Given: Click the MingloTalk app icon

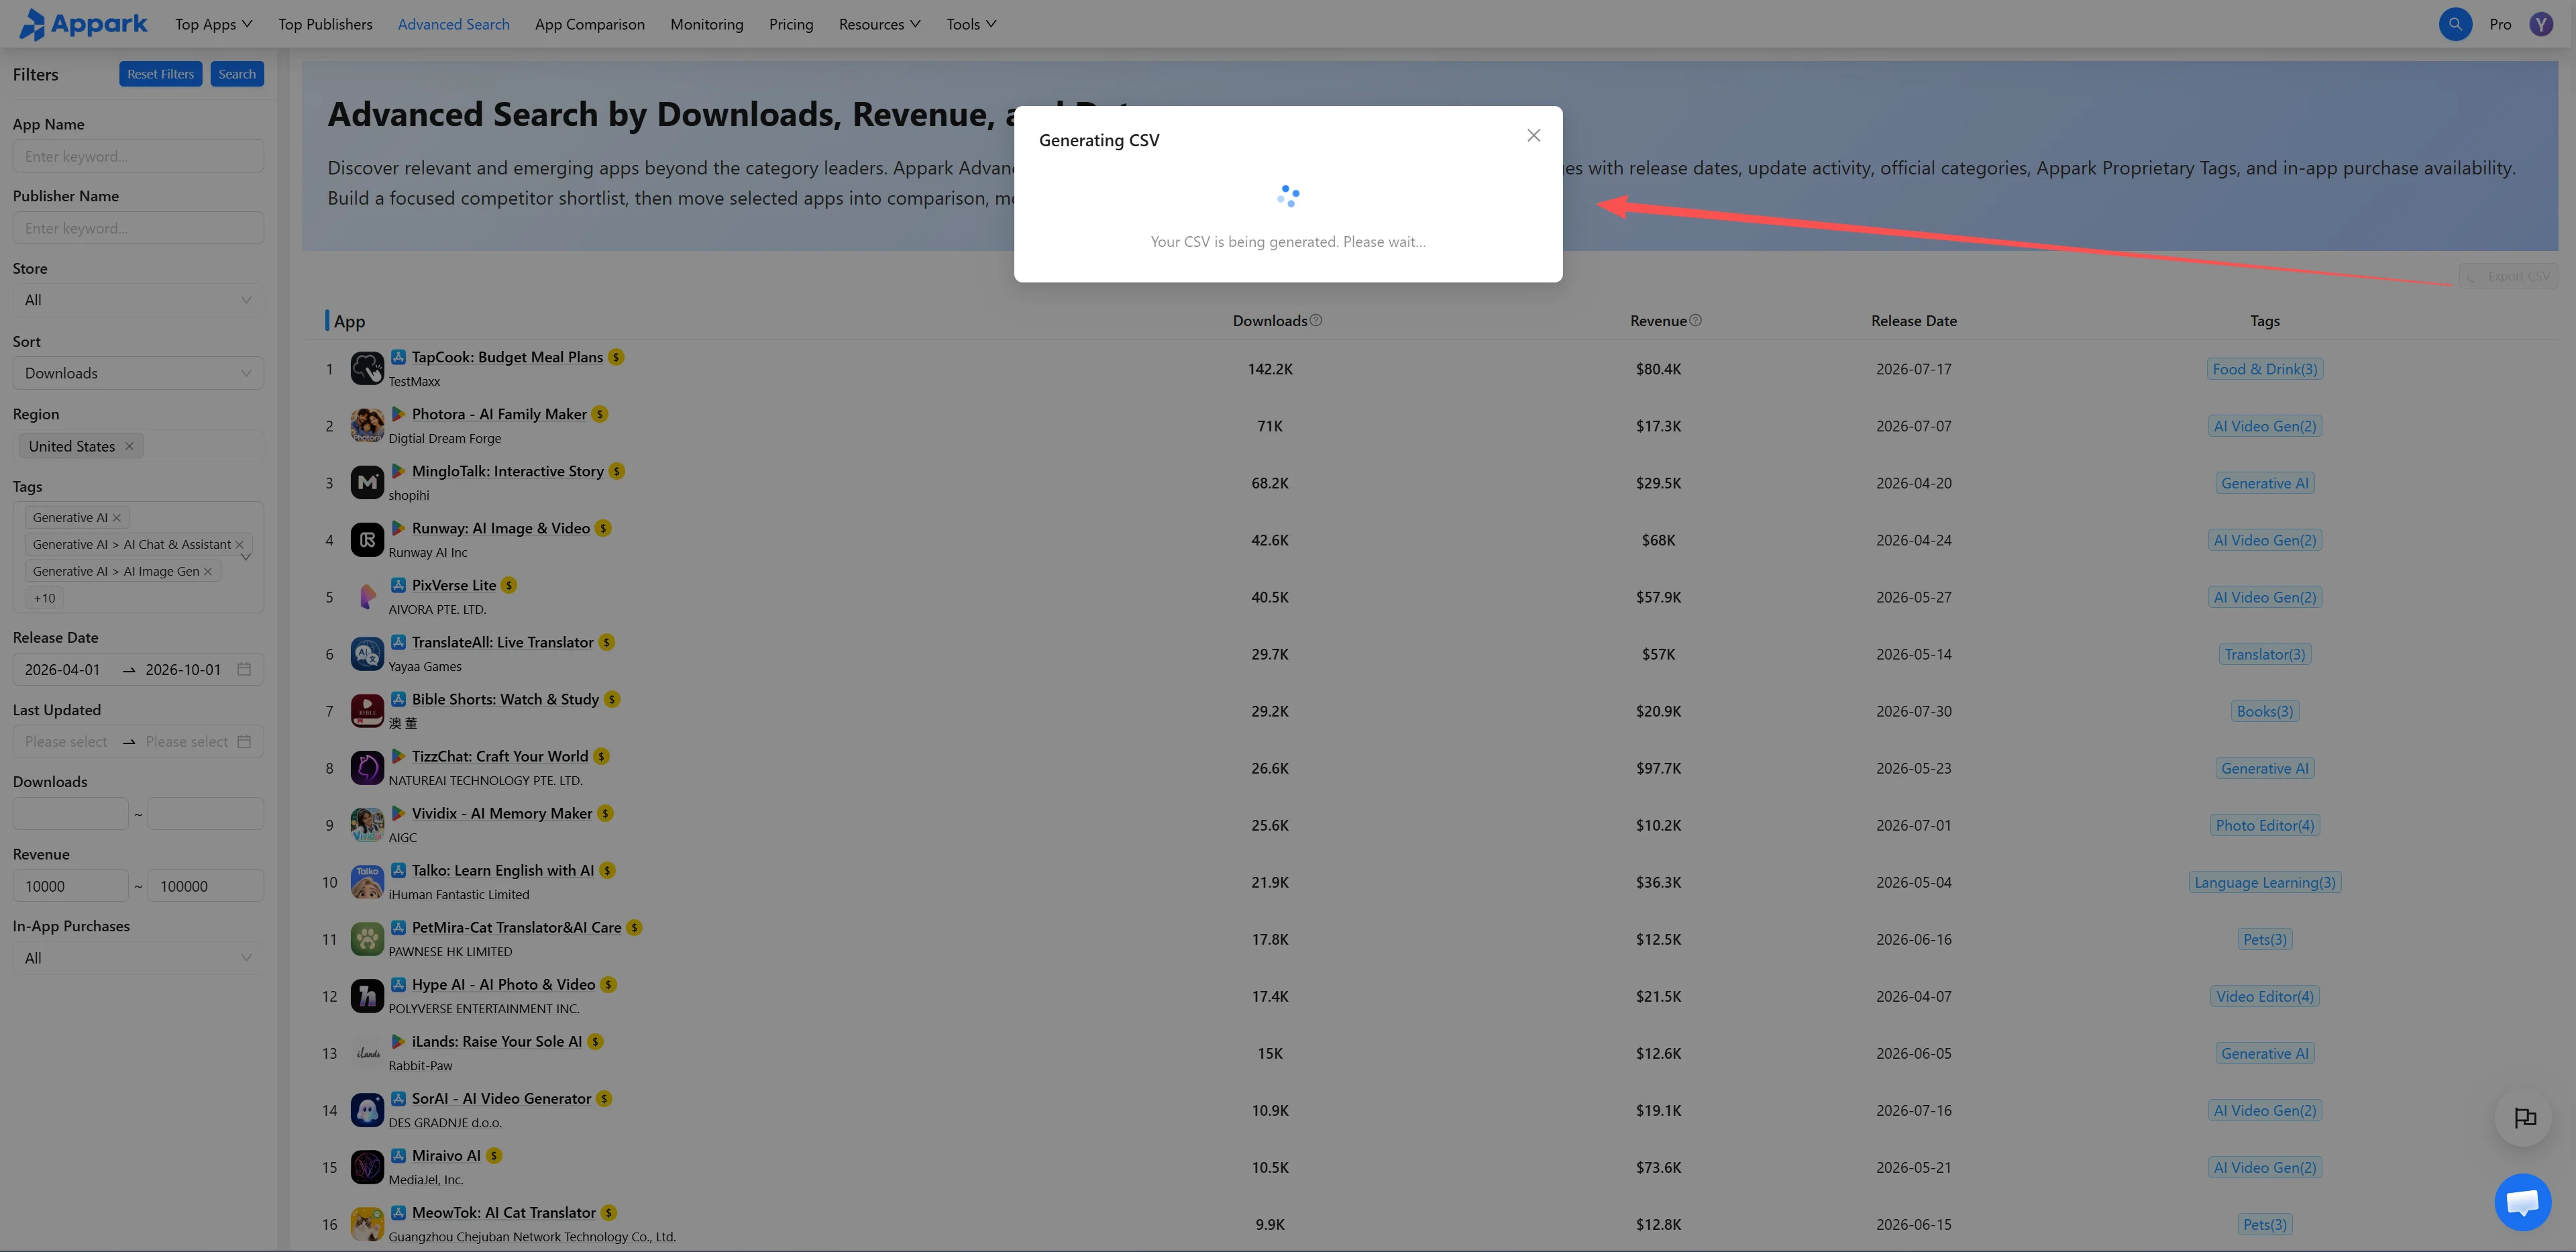Looking at the screenshot, I should [x=367, y=483].
